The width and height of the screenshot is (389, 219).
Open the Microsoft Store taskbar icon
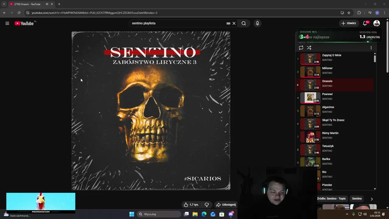(x=222, y=214)
